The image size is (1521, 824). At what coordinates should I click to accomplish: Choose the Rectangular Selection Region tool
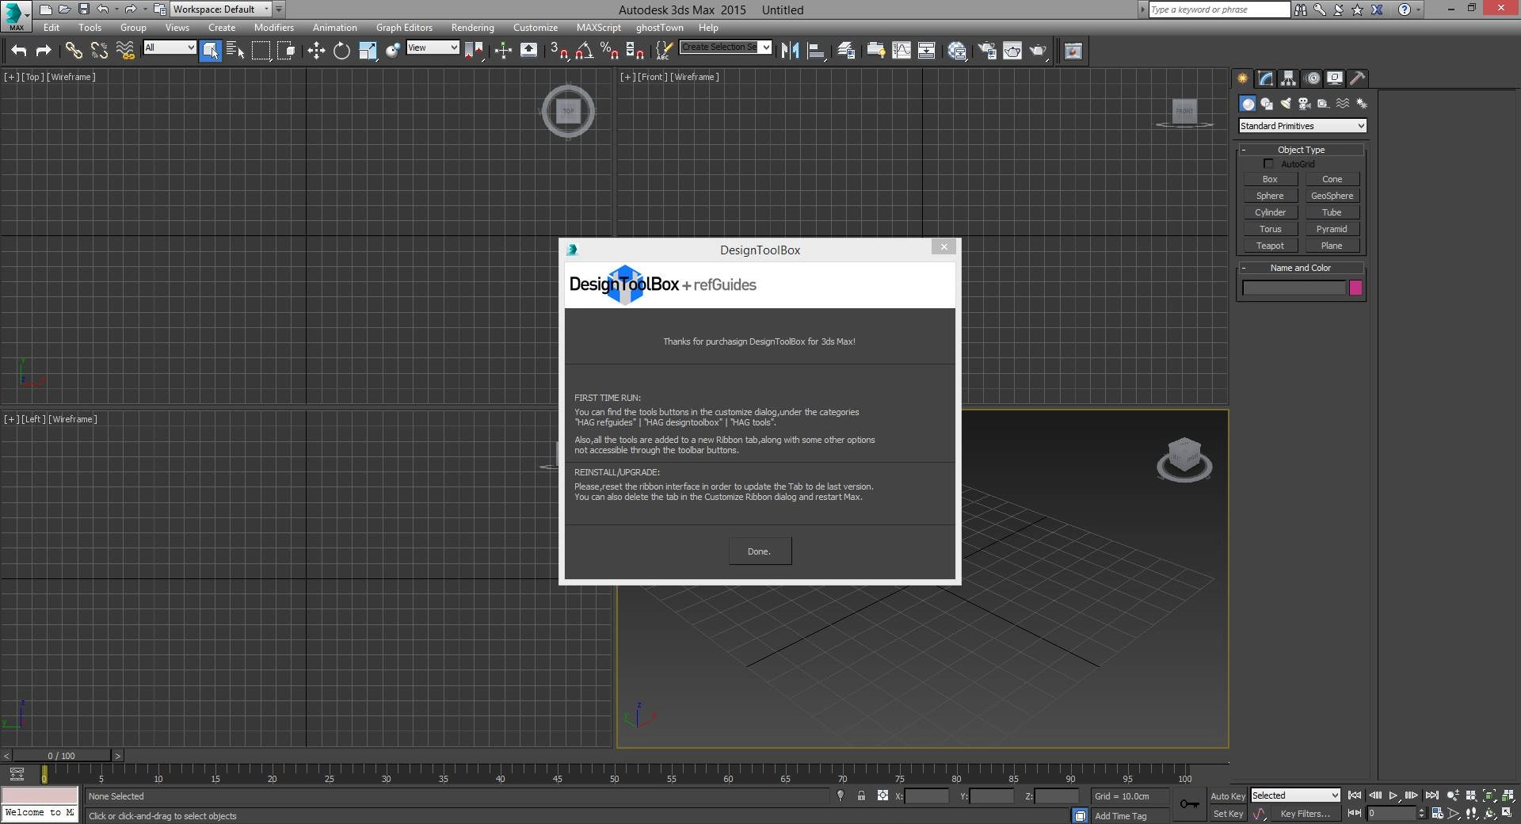[x=261, y=51]
